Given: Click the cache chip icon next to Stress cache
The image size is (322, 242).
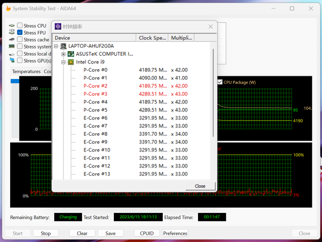Looking at the screenshot, I should (x=12, y=39).
